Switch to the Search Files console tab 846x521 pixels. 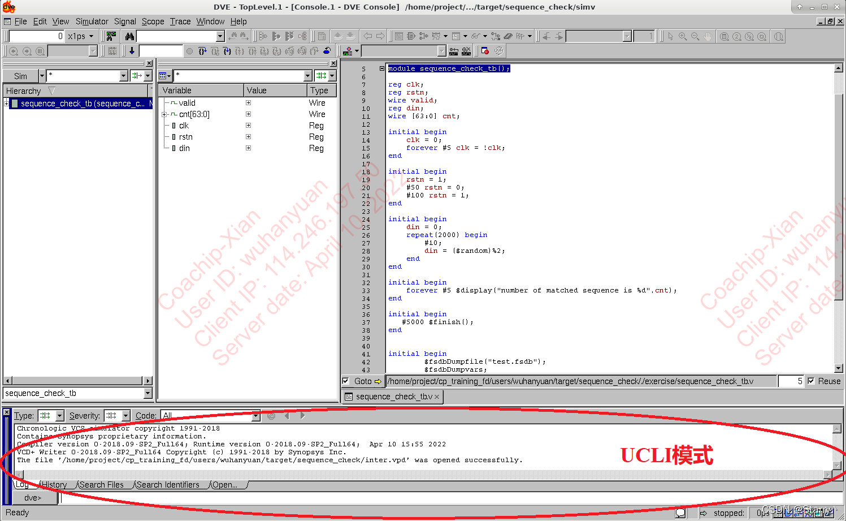(102, 485)
